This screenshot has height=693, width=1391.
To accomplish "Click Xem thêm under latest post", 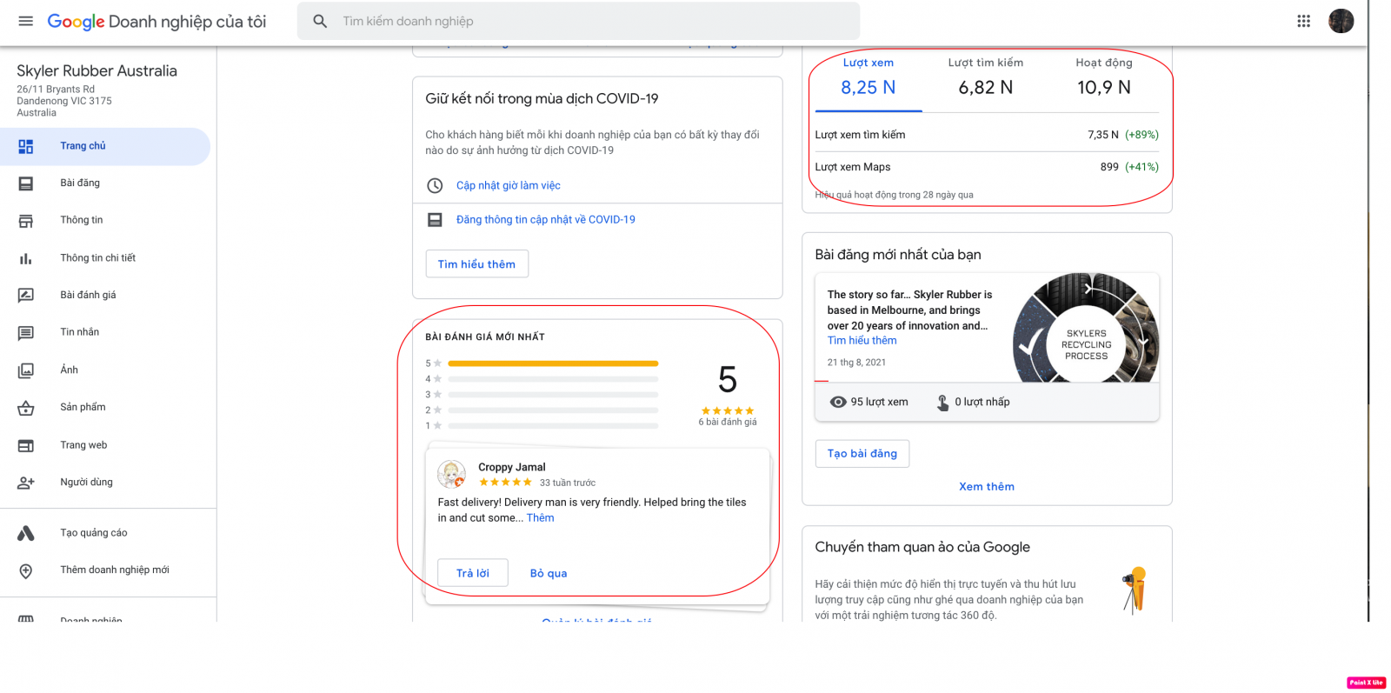I will coord(987,487).
